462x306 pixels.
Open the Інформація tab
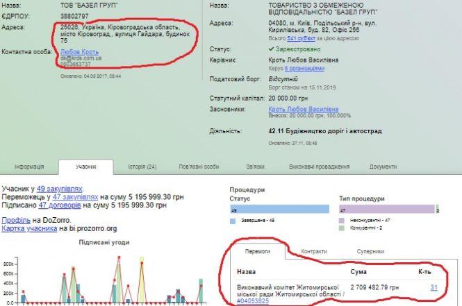[x=29, y=167]
